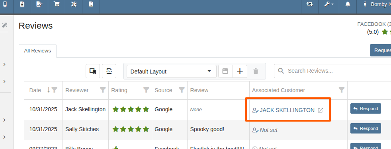Switch to the All Reviews tab
This screenshot has width=391, height=149.
(x=37, y=51)
